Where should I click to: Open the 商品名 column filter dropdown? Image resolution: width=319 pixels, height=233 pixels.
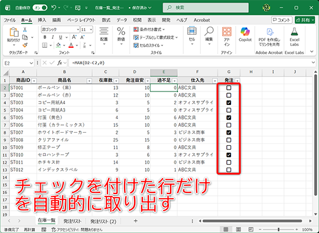click(89, 81)
